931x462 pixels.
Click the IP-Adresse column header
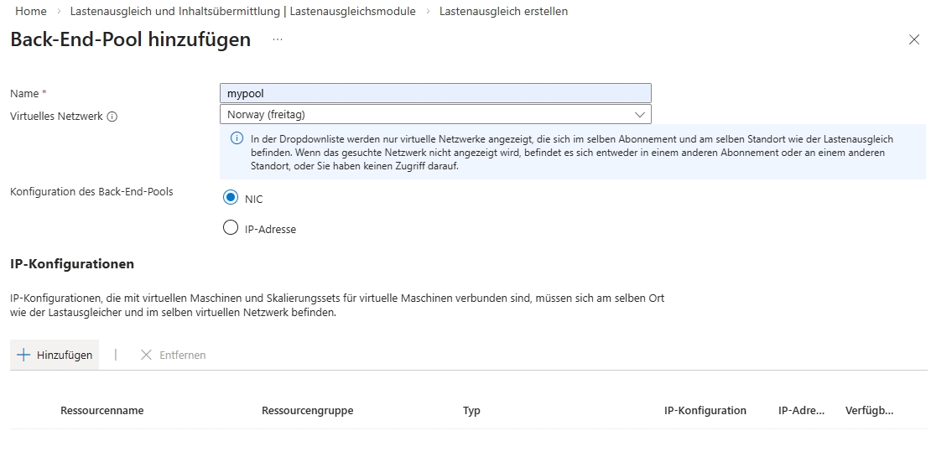pos(801,410)
